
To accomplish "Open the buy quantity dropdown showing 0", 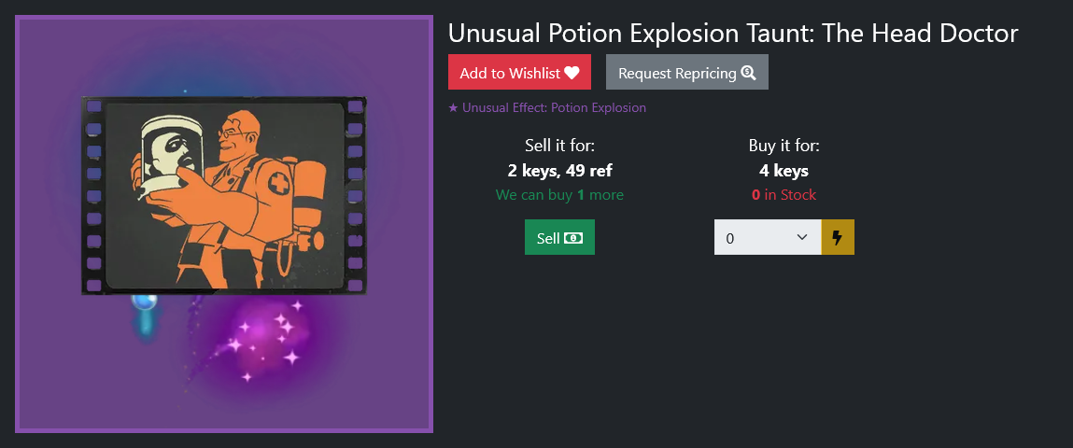I will pyautogui.click(x=768, y=237).
